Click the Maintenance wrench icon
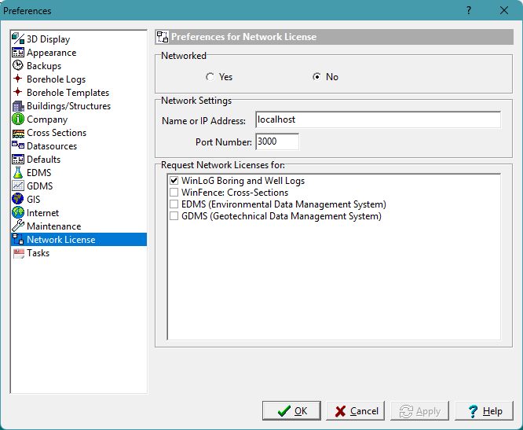This screenshot has height=430, width=523. tap(18, 226)
